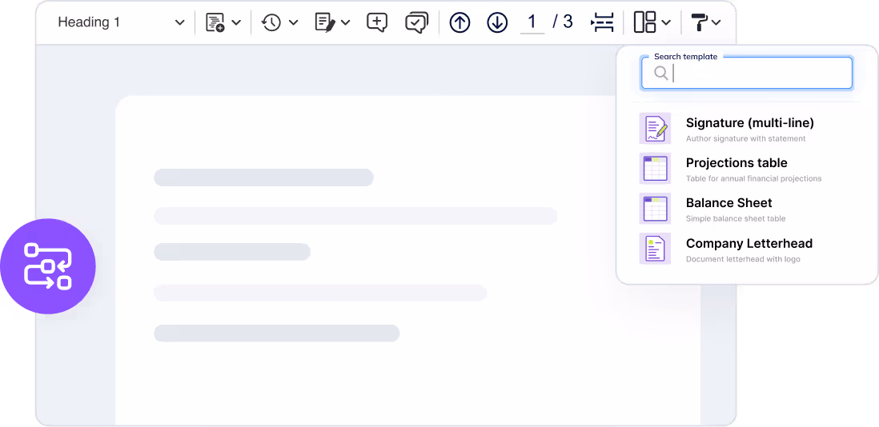The height and width of the screenshot is (427, 879).
Task: Open the version history clock icon
Action: click(271, 22)
